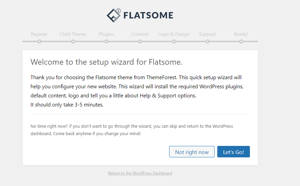Viewport: 300px width, 186px height.
Task: Click the progress dot under Child Theme
Action: click(73, 41)
